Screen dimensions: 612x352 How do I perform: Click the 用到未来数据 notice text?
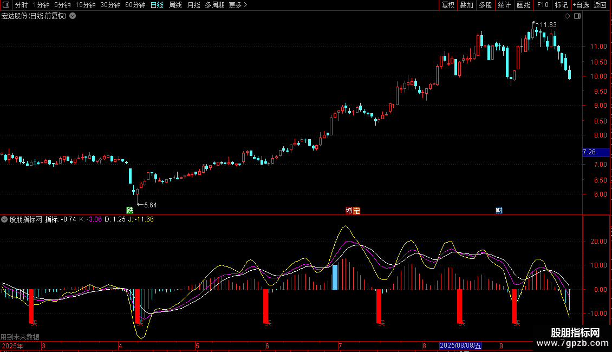(20, 337)
